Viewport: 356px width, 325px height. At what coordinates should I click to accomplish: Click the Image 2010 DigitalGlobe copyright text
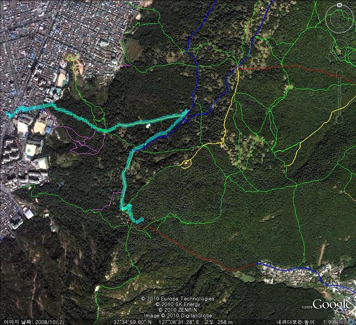(x=178, y=316)
